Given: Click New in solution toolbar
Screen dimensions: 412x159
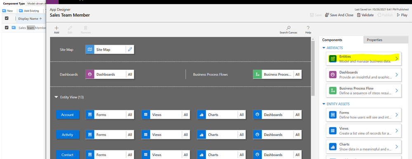Looking at the screenshot, I should point(7,11).
